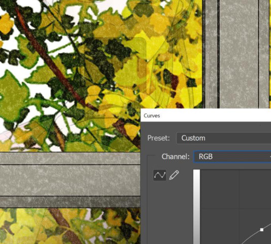This screenshot has width=271, height=244.
Task: Sample the wide vertical gray stripe
Action: coord(239,54)
